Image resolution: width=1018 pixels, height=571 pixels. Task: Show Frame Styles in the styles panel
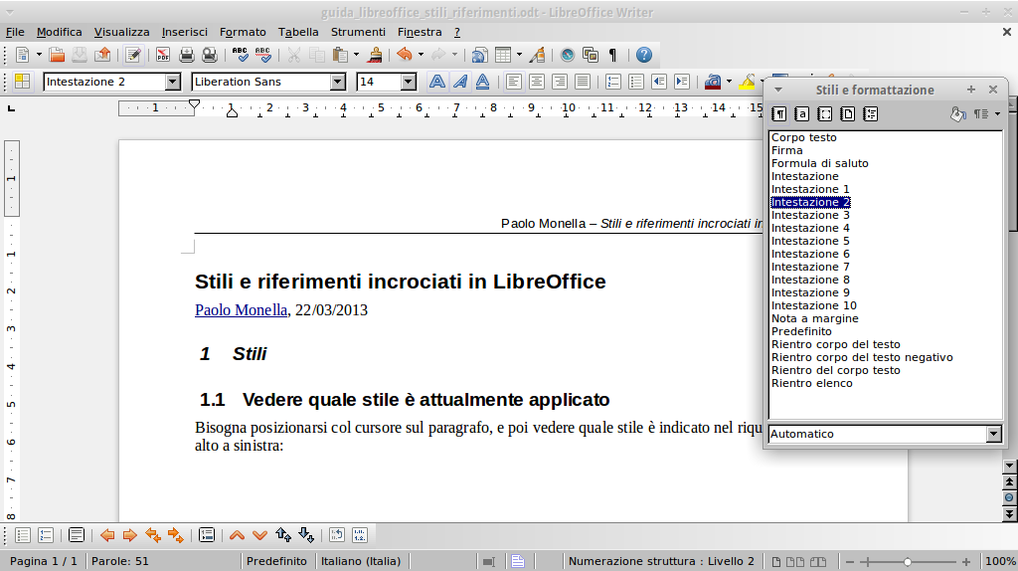click(824, 114)
